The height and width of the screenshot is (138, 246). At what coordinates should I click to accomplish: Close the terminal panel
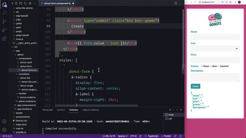point(181,110)
